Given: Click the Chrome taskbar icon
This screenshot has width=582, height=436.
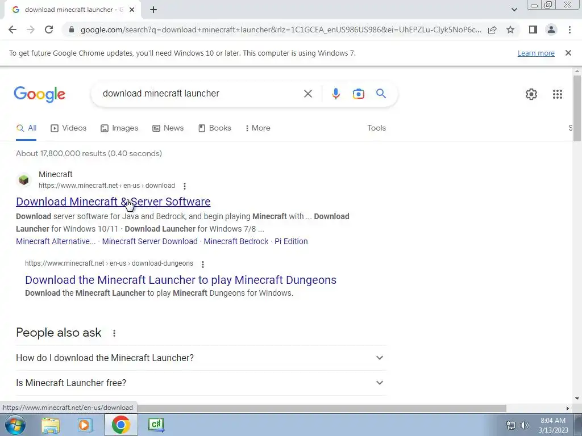Looking at the screenshot, I should pyautogui.click(x=120, y=425).
